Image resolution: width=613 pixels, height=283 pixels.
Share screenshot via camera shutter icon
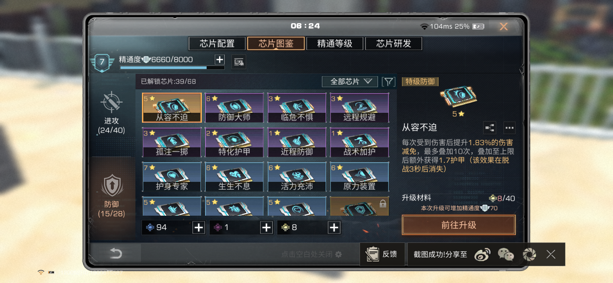click(x=529, y=254)
